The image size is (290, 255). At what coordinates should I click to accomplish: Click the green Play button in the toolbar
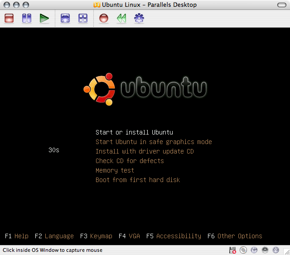tap(44, 18)
